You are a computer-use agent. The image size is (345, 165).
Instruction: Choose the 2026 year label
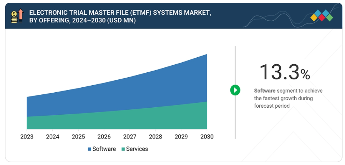(x=104, y=137)
